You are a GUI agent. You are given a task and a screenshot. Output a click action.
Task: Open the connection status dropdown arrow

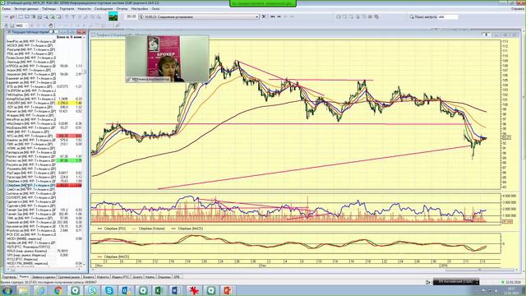click(257, 16)
